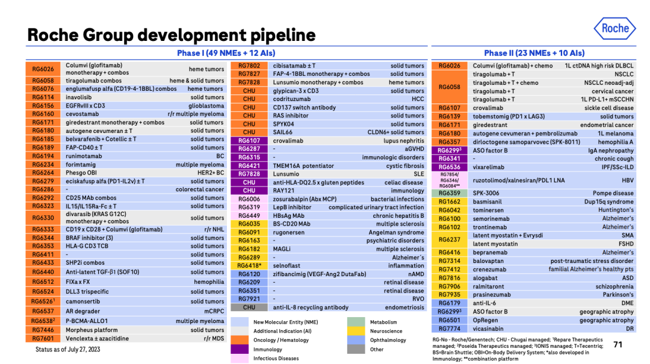Click the HLA-G CD3 TCB entry
650x364 pixels.
87,246
